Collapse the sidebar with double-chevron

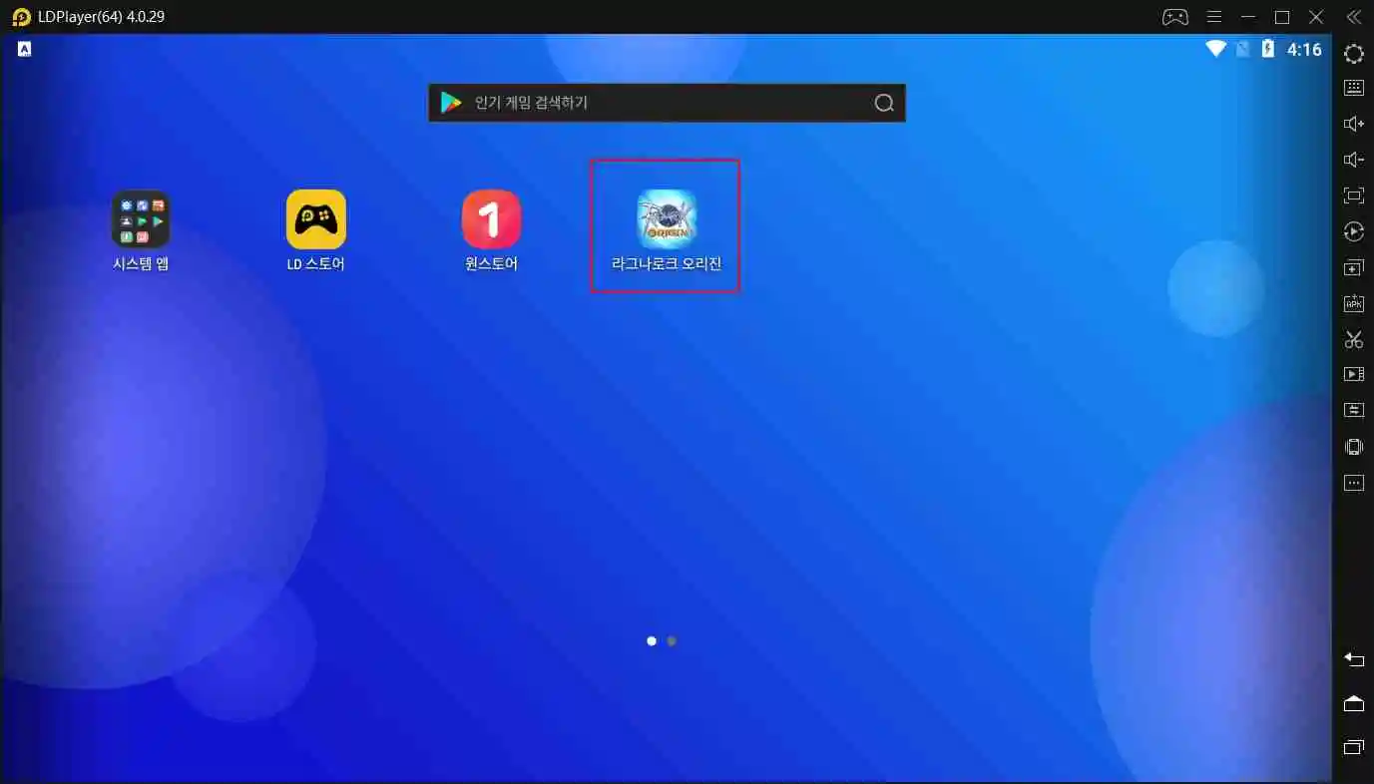[1353, 17]
